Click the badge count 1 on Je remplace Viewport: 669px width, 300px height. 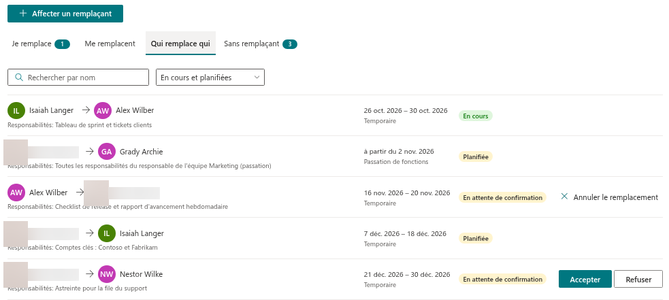pos(63,44)
